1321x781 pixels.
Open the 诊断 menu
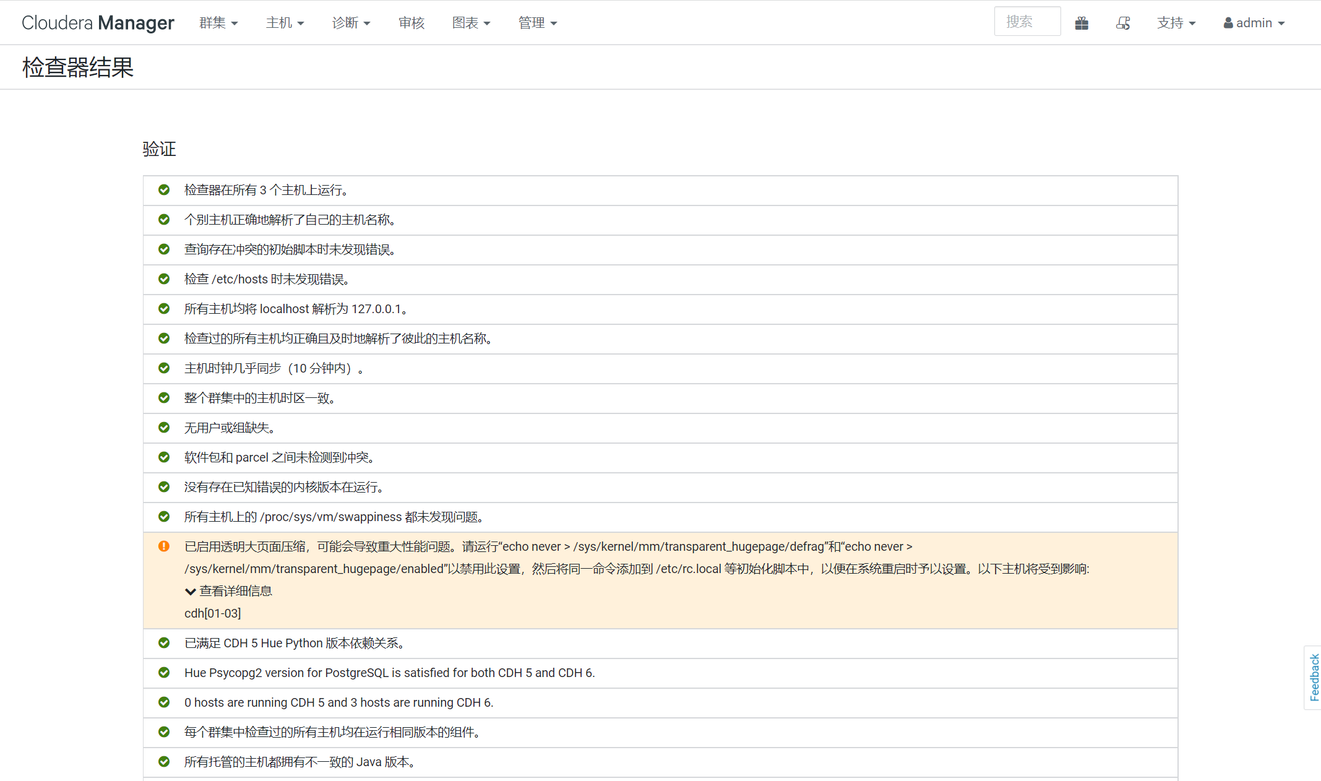click(x=351, y=23)
